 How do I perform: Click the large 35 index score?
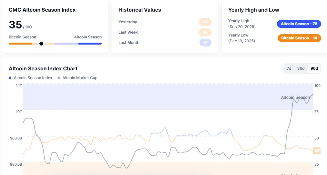15,25
